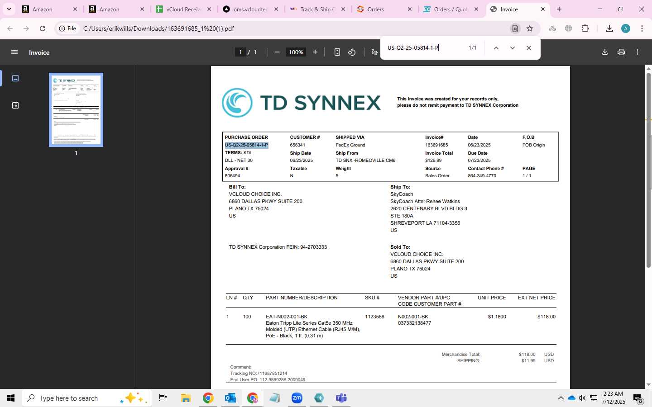Image resolution: width=652 pixels, height=407 pixels.
Task: Click the Windows taskbar search box
Action: point(87,398)
